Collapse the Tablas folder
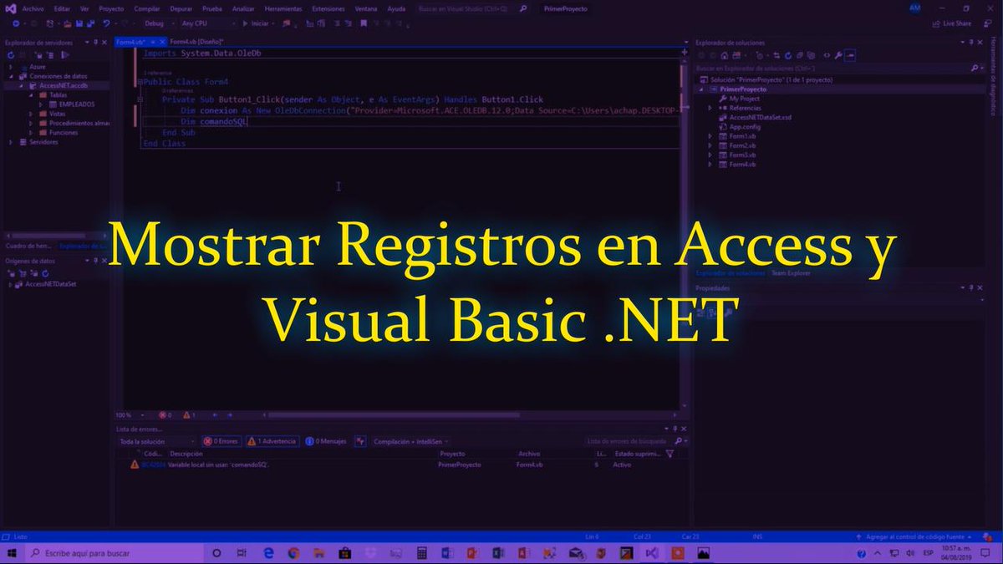The height and width of the screenshot is (564, 1003). (31, 94)
